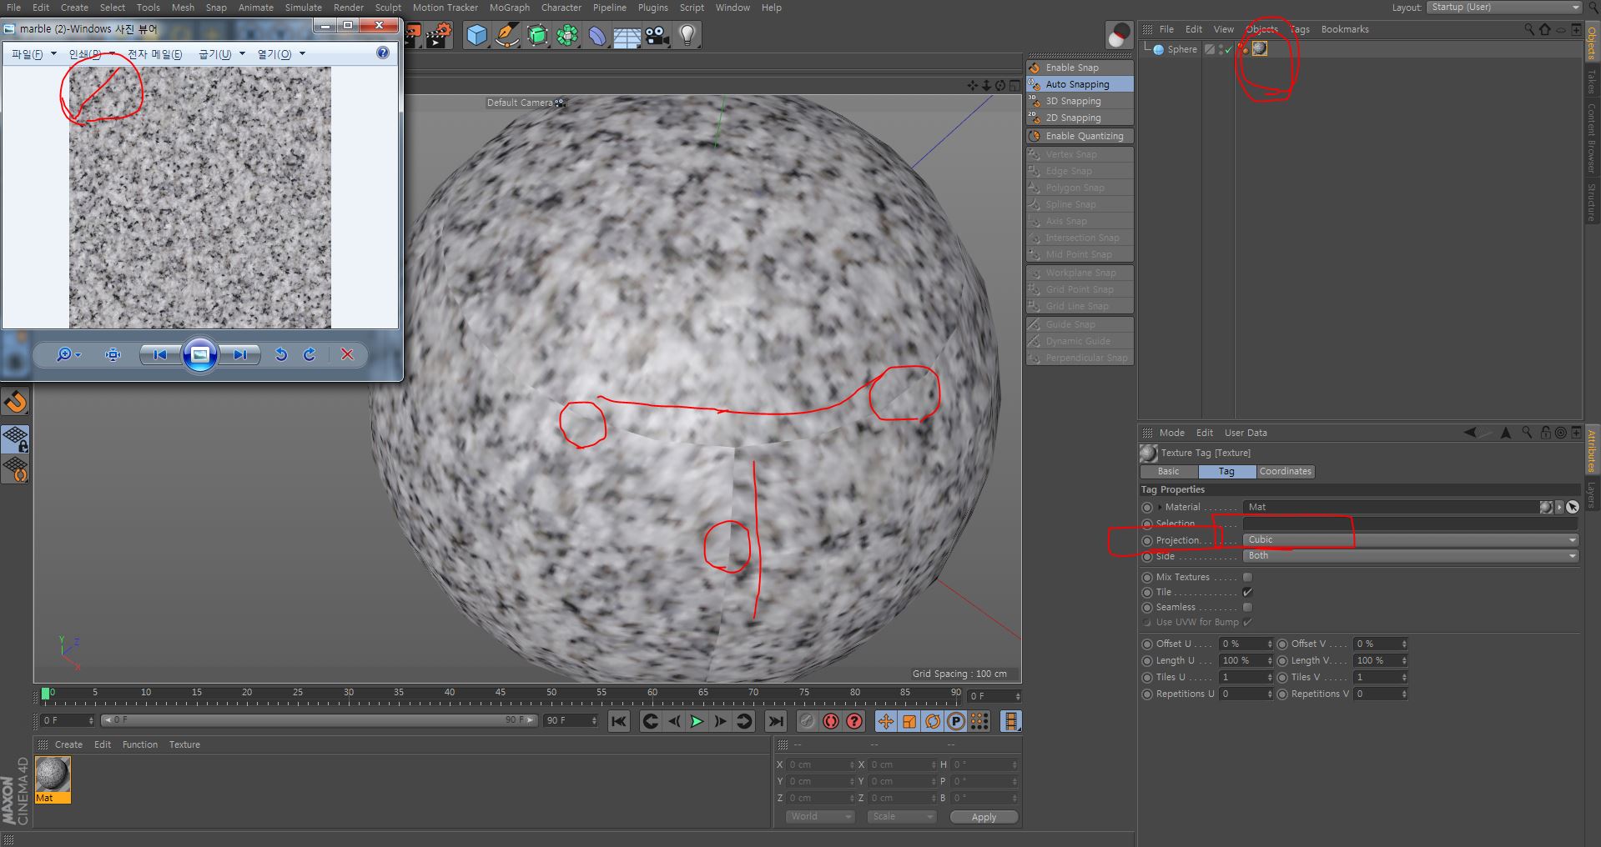Switch to the Coordinates tab
The image size is (1601, 847).
(x=1285, y=472)
